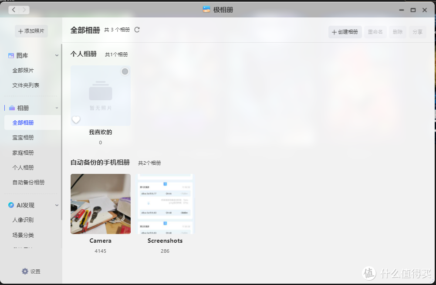
Task: Collapse the AI发现 section chevron
Action: [x=57, y=205]
